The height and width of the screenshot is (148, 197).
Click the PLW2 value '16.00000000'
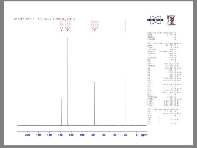[x=169, y=101]
